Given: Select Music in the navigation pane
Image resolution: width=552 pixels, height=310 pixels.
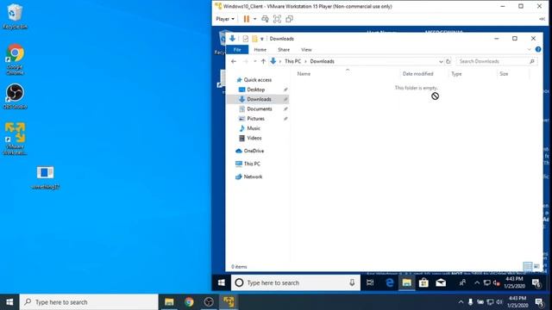Looking at the screenshot, I should (254, 128).
